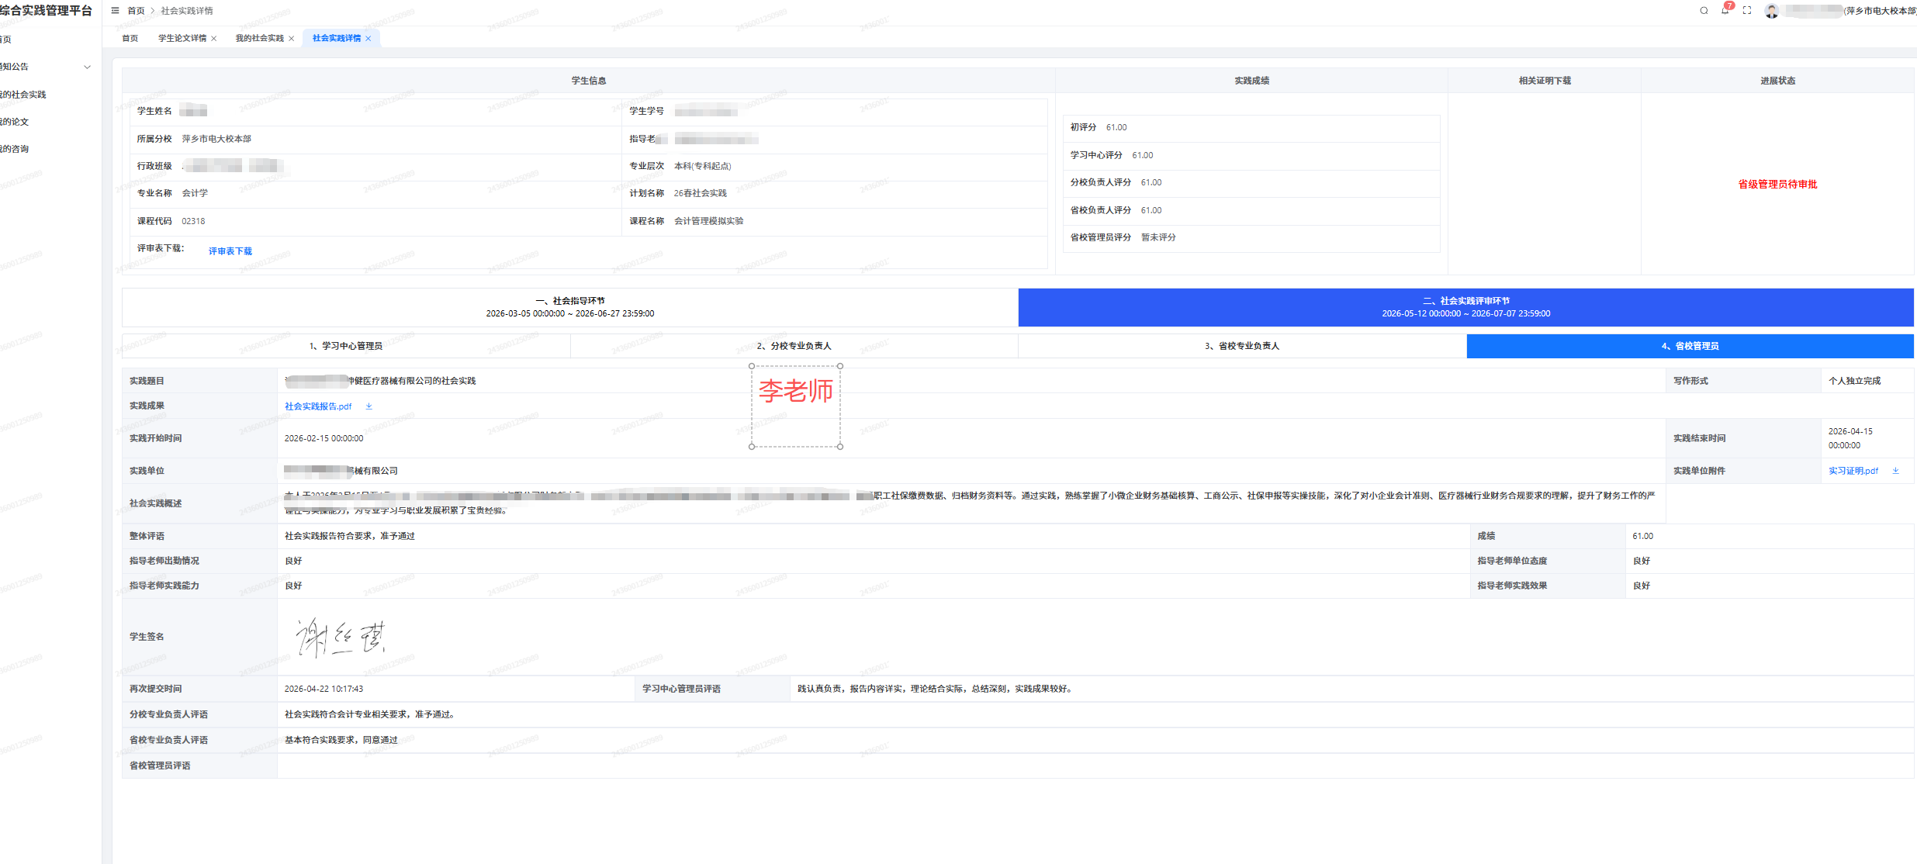Toggle fullscreen mode icon
Screen dimensions: 1917x864
[x=1747, y=11]
